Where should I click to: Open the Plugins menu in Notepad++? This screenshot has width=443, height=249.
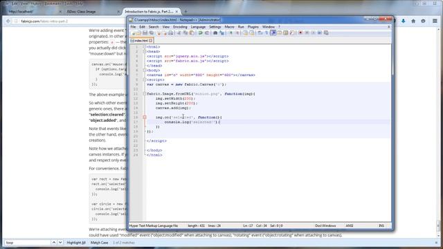(x=253, y=27)
